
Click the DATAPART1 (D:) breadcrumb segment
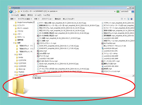click(41, 11)
